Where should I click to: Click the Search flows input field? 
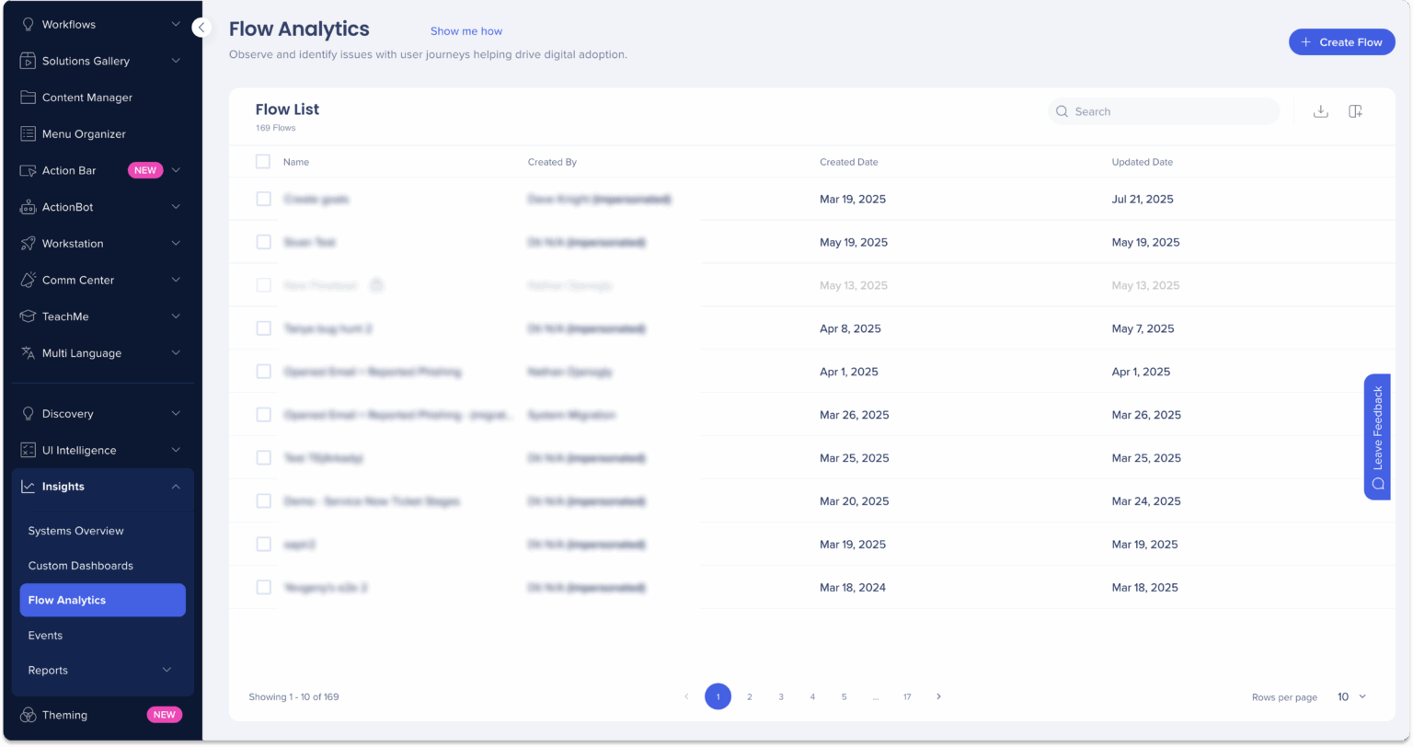coord(1163,110)
